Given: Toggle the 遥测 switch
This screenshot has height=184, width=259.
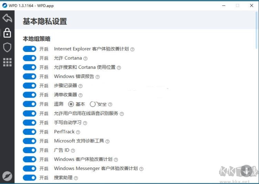Looking at the screenshot, I should click(x=29, y=104).
